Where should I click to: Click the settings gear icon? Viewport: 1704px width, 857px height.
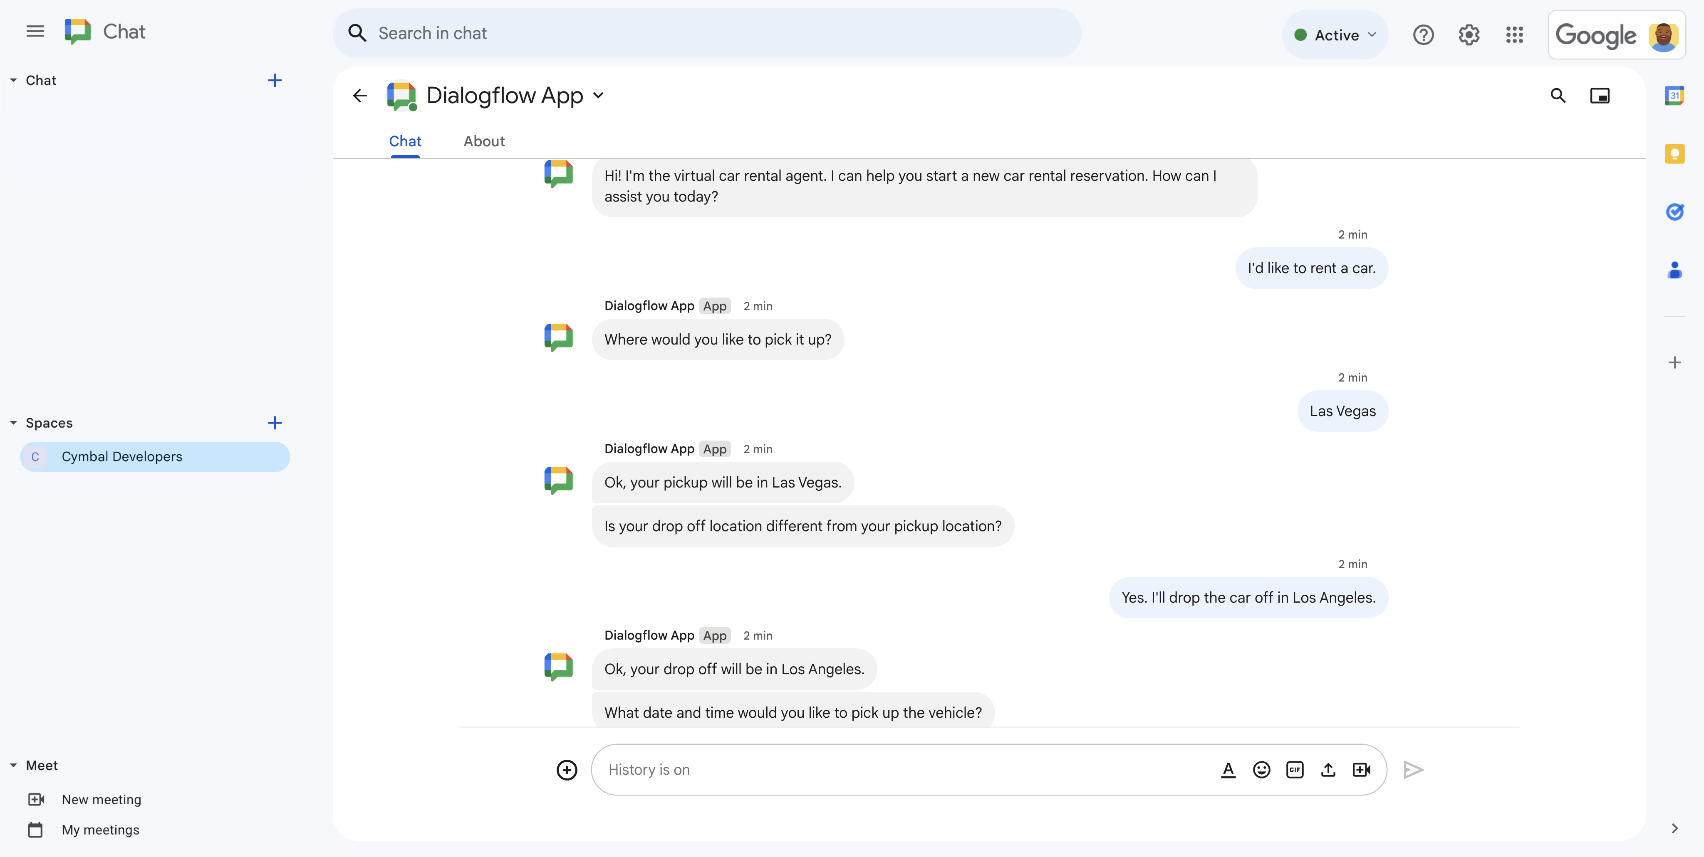tap(1469, 33)
